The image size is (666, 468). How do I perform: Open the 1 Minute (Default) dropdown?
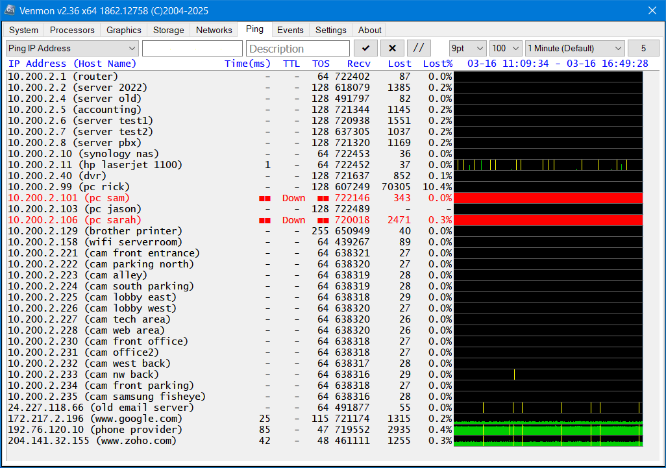(575, 49)
